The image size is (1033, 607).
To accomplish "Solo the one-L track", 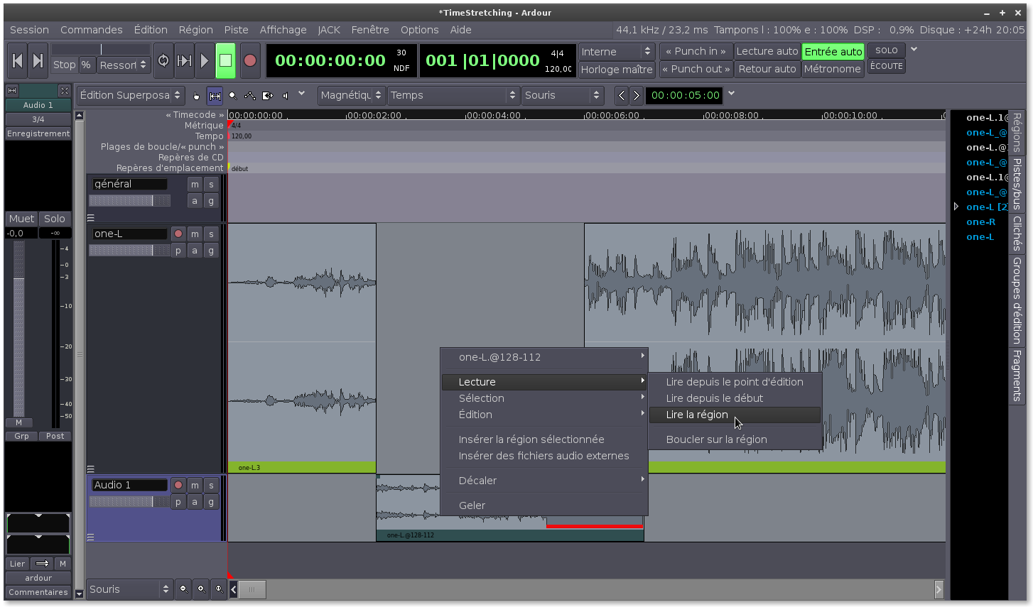I will pyautogui.click(x=211, y=234).
